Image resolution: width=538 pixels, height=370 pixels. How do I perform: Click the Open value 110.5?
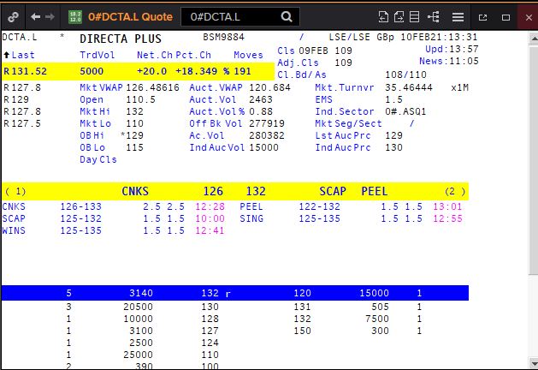coord(140,99)
